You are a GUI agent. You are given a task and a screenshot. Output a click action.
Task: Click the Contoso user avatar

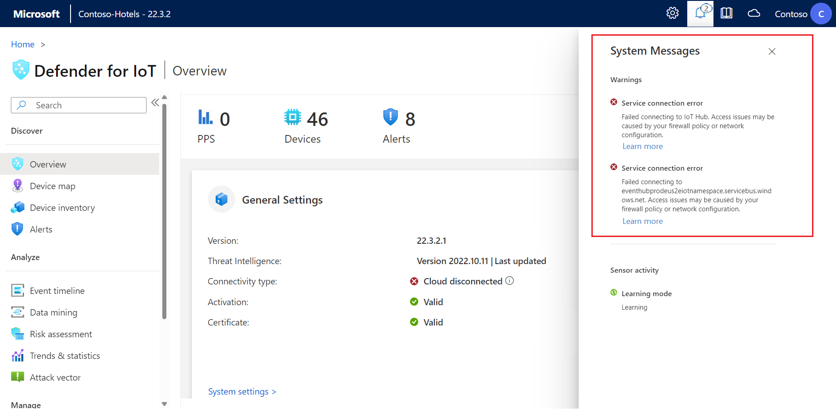(821, 14)
